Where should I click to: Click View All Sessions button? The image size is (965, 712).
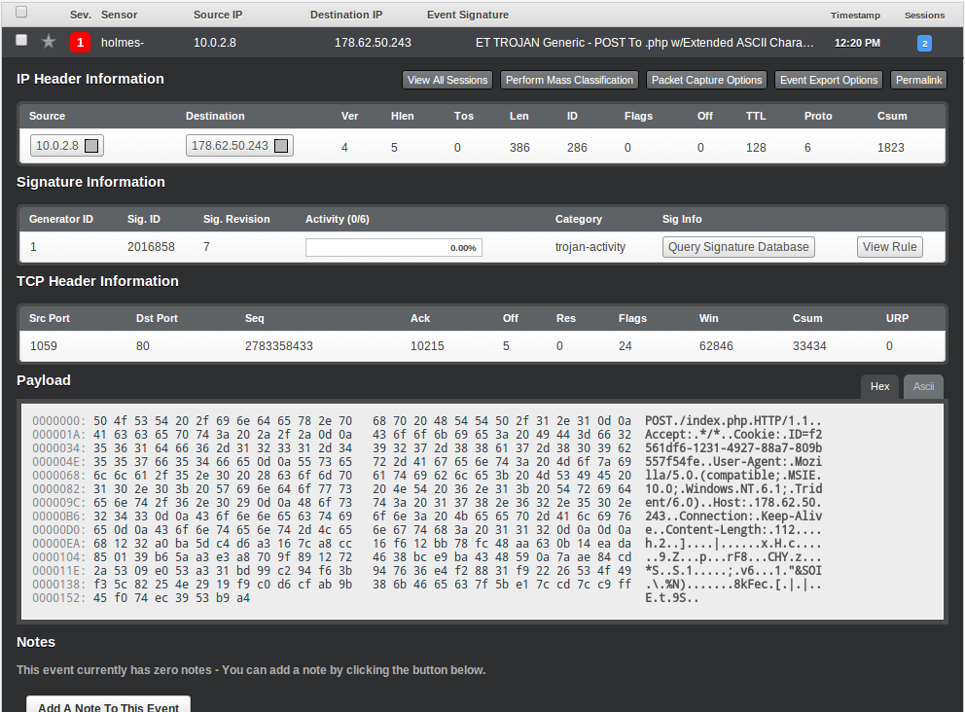pos(447,81)
